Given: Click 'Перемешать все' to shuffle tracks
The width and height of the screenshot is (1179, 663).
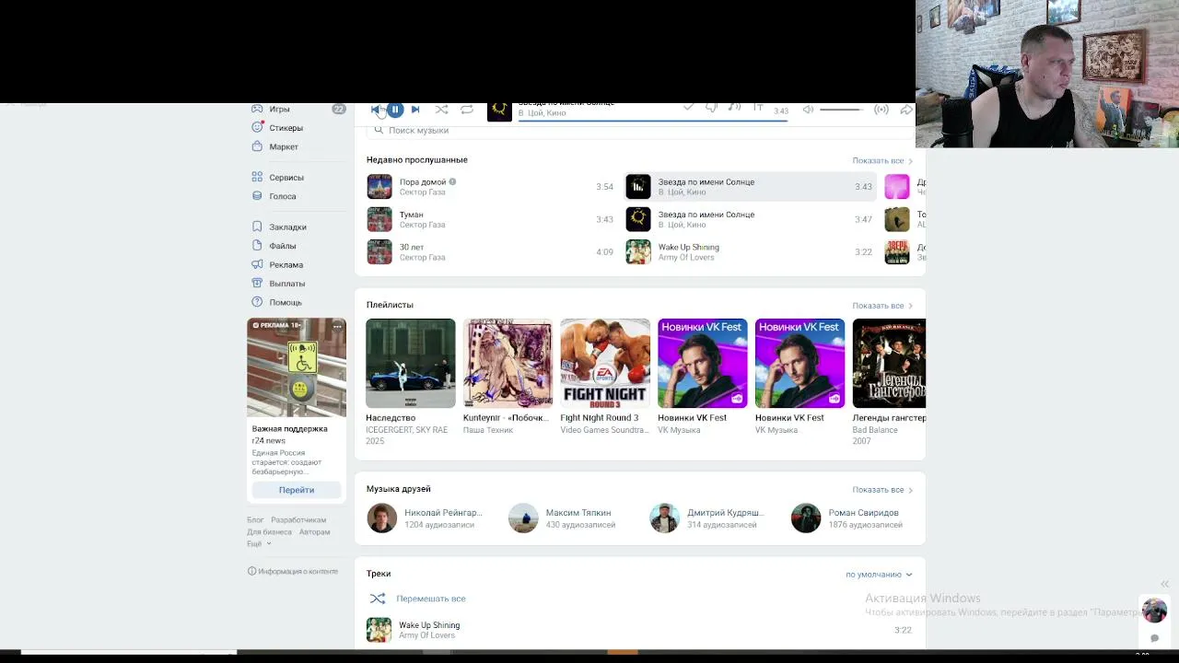Looking at the screenshot, I should (418, 599).
